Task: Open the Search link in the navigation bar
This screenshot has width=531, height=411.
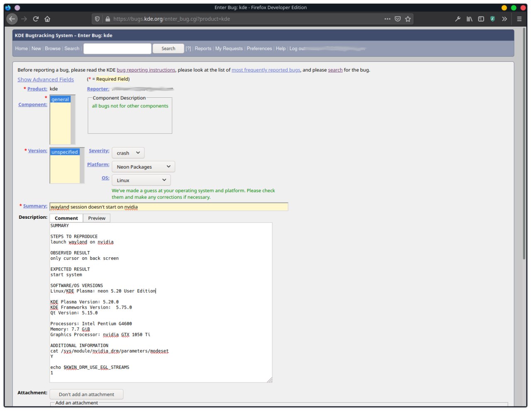Action: point(72,48)
